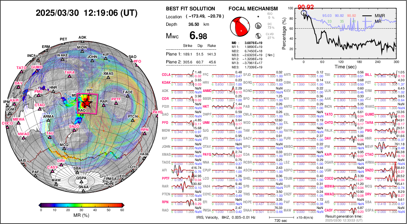Click the red epicenter star on the globe

pyautogui.click(x=87, y=103)
